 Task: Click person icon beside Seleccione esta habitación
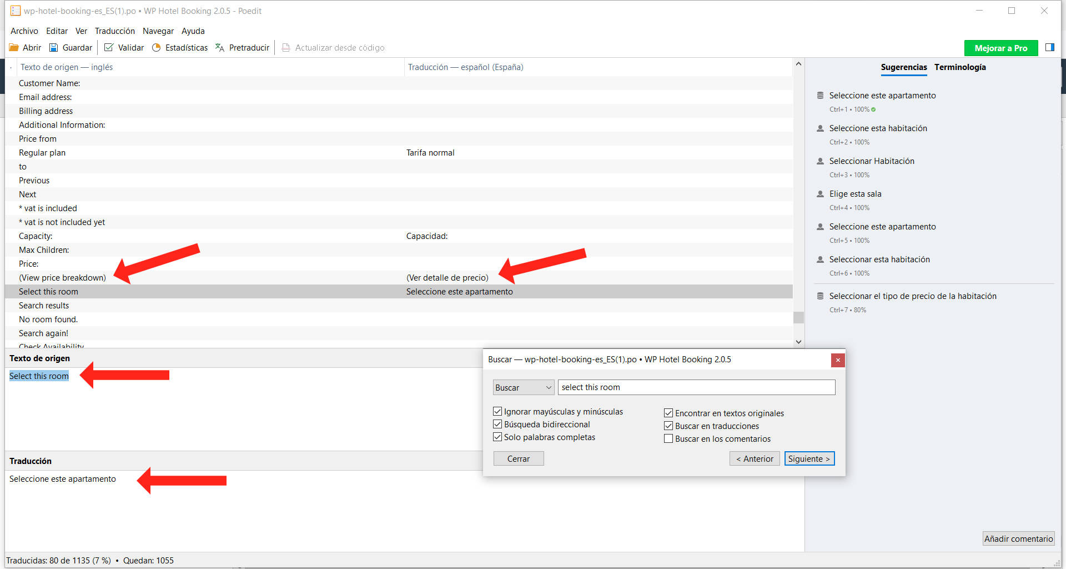tap(820, 128)
